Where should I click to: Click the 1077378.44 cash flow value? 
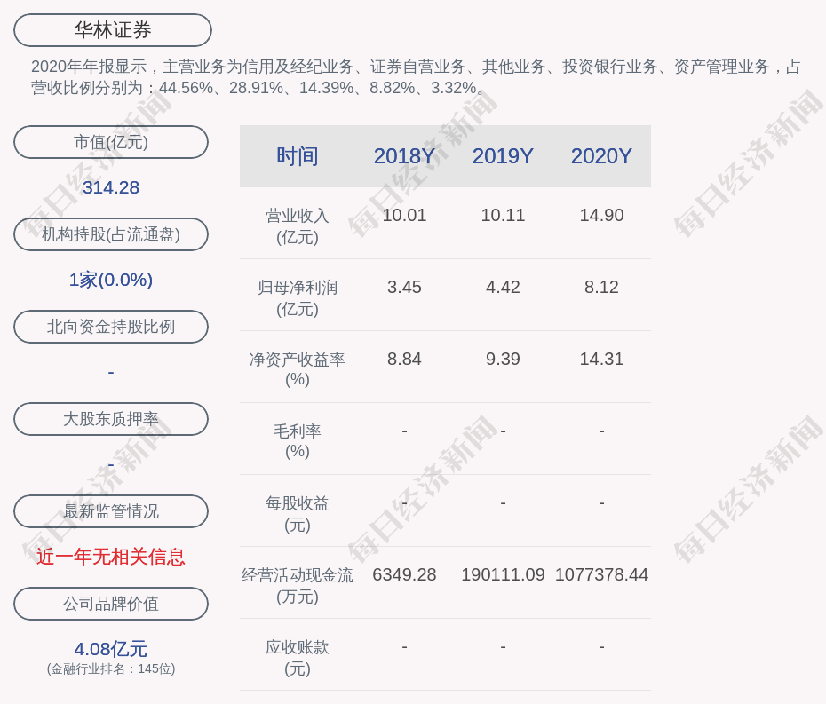[601, 574]
